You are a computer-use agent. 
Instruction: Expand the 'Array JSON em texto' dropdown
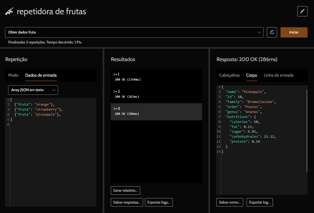pyautogui.click(x=33, y=90)
